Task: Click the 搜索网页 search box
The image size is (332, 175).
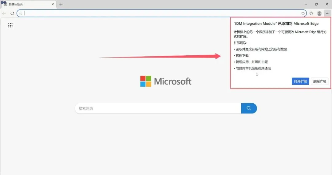Action: [x=158, y=108]
